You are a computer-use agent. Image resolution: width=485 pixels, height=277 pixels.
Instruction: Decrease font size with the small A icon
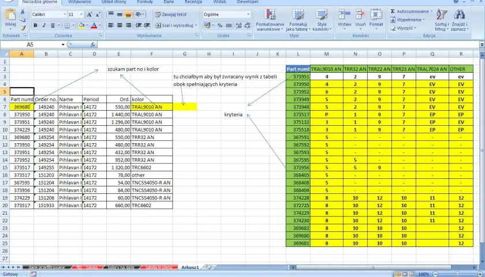point(98,14)
